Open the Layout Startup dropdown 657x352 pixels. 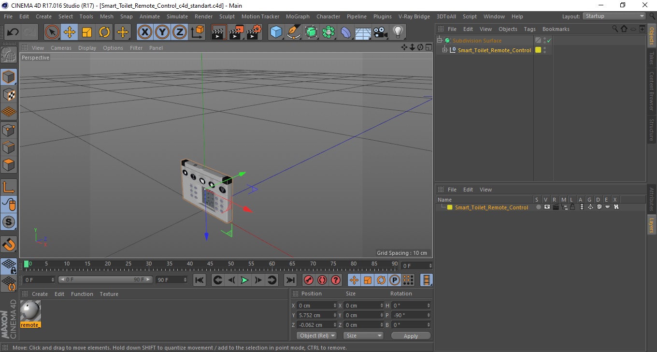click(x=615, y=16)
